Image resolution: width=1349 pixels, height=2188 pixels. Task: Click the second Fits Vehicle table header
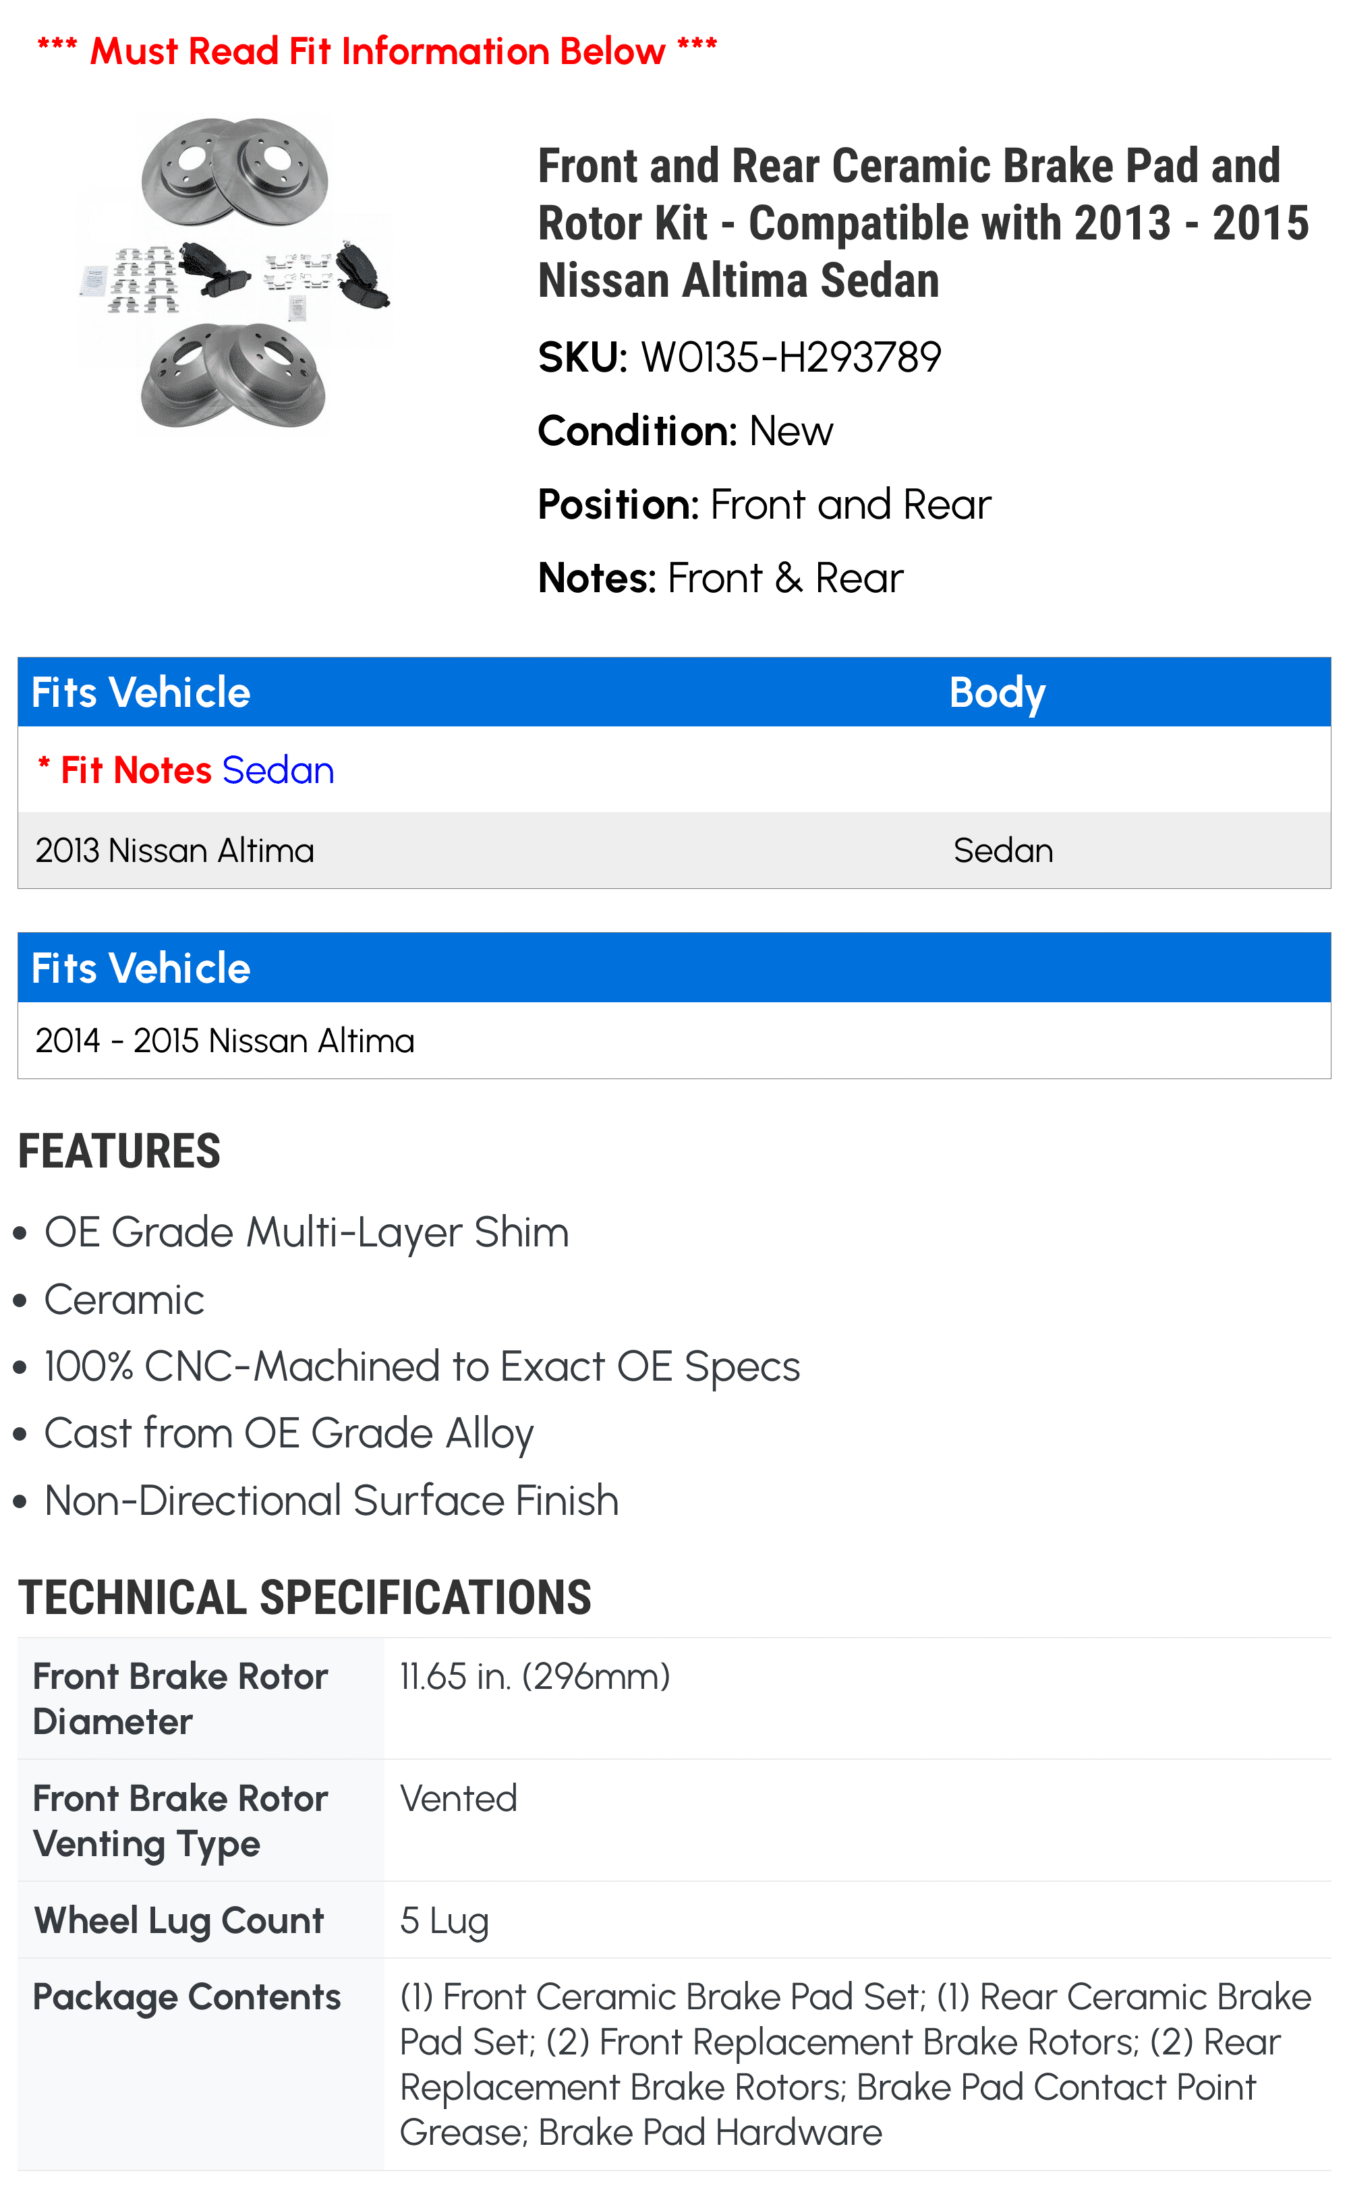141,968
